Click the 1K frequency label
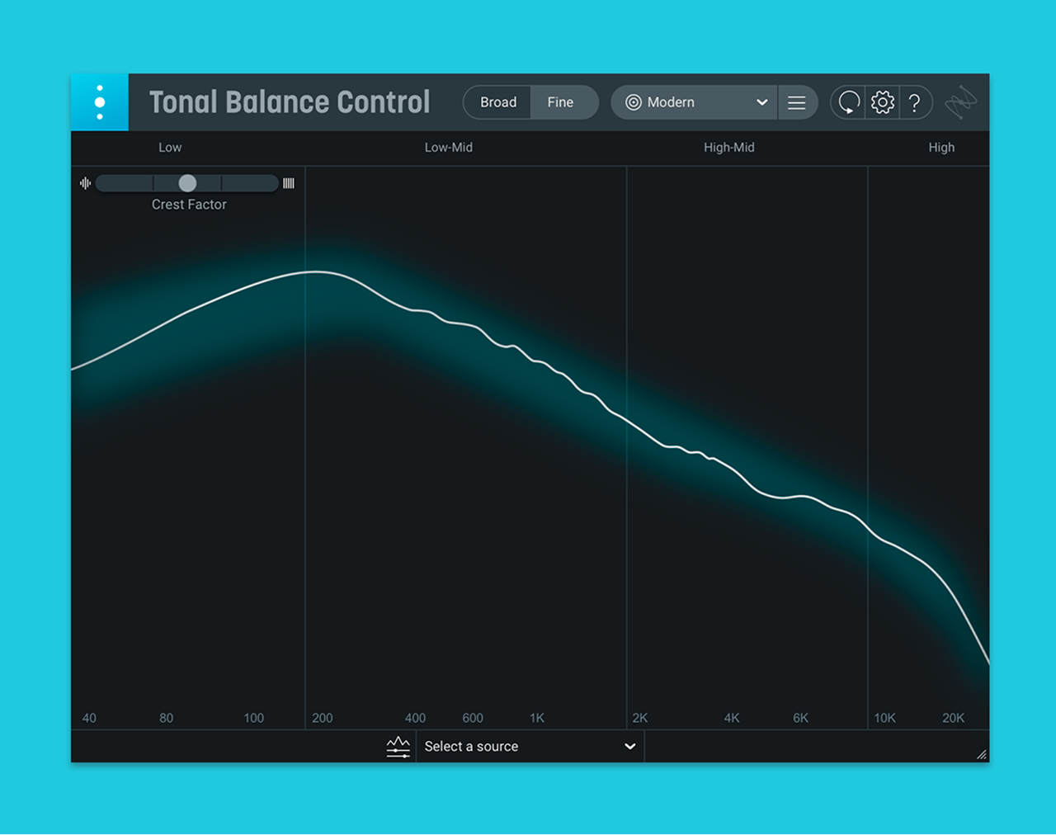The height and width of the screenshot is (835, 1056). point(537,718)
